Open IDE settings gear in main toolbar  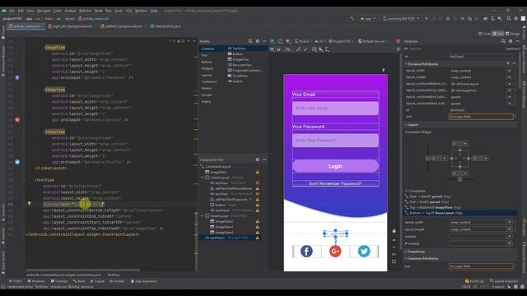[516, 18]
